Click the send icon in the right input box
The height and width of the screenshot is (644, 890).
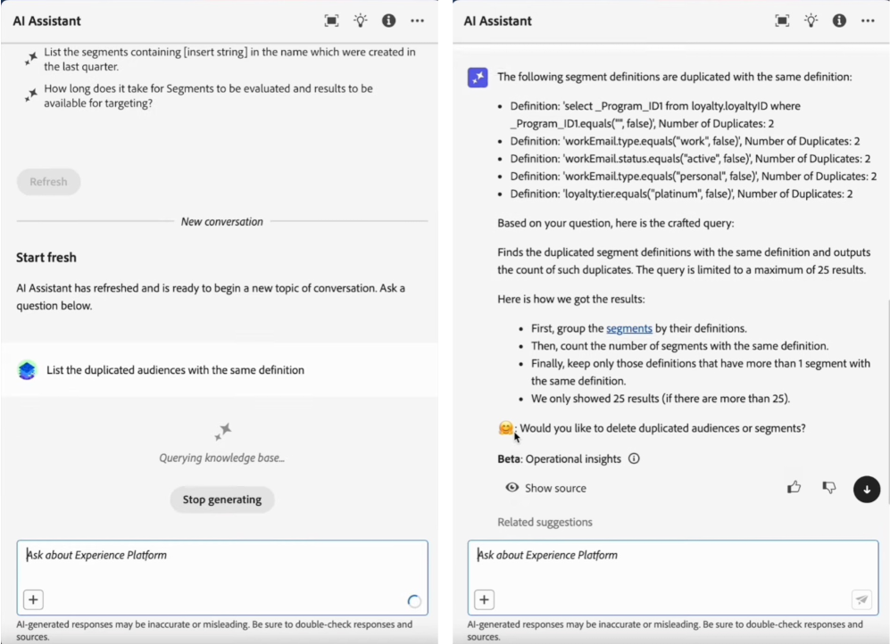tap(861, 599)
